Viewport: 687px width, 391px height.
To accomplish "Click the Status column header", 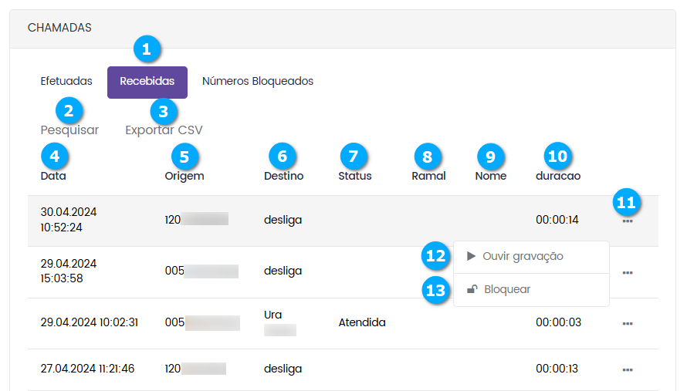I will (355, 176).
